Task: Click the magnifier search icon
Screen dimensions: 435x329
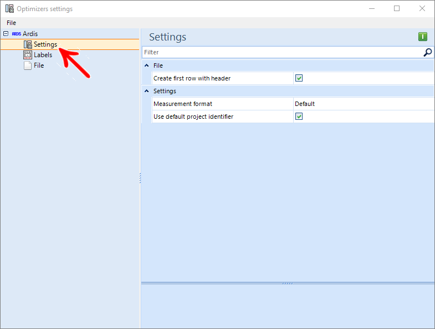Action: pos(427,52)
